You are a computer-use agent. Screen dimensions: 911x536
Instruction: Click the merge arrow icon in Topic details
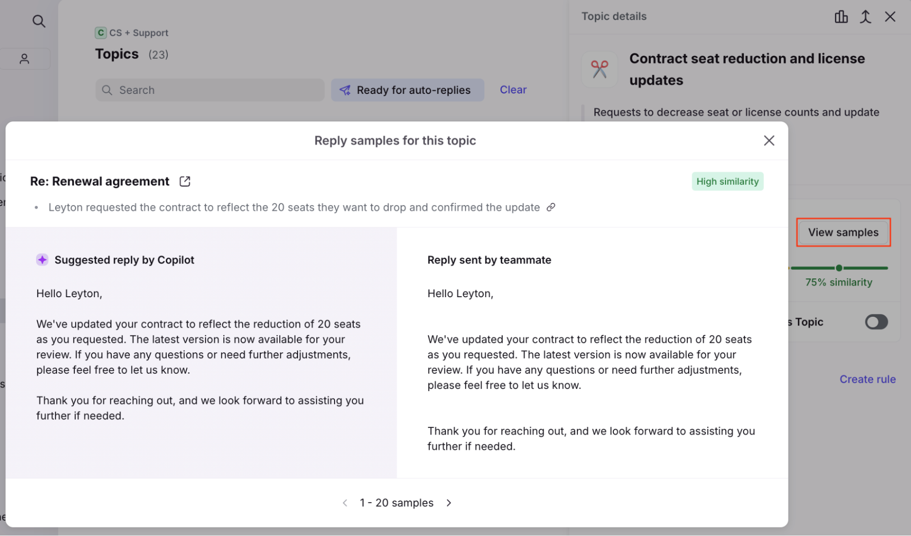[865, 17]
